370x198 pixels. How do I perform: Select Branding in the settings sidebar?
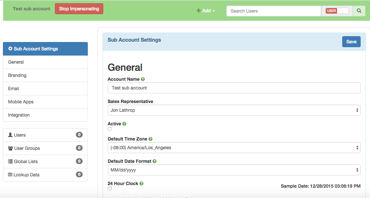tap(17, 75)
